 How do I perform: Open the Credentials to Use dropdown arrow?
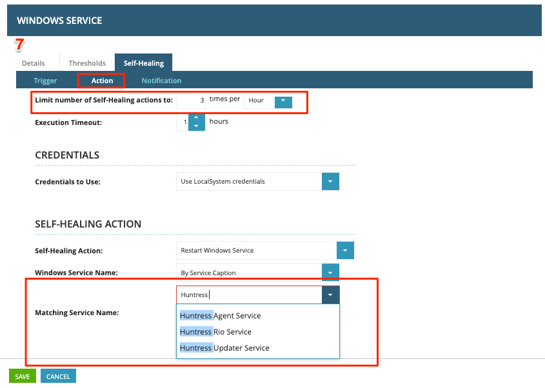click(330, 181)
